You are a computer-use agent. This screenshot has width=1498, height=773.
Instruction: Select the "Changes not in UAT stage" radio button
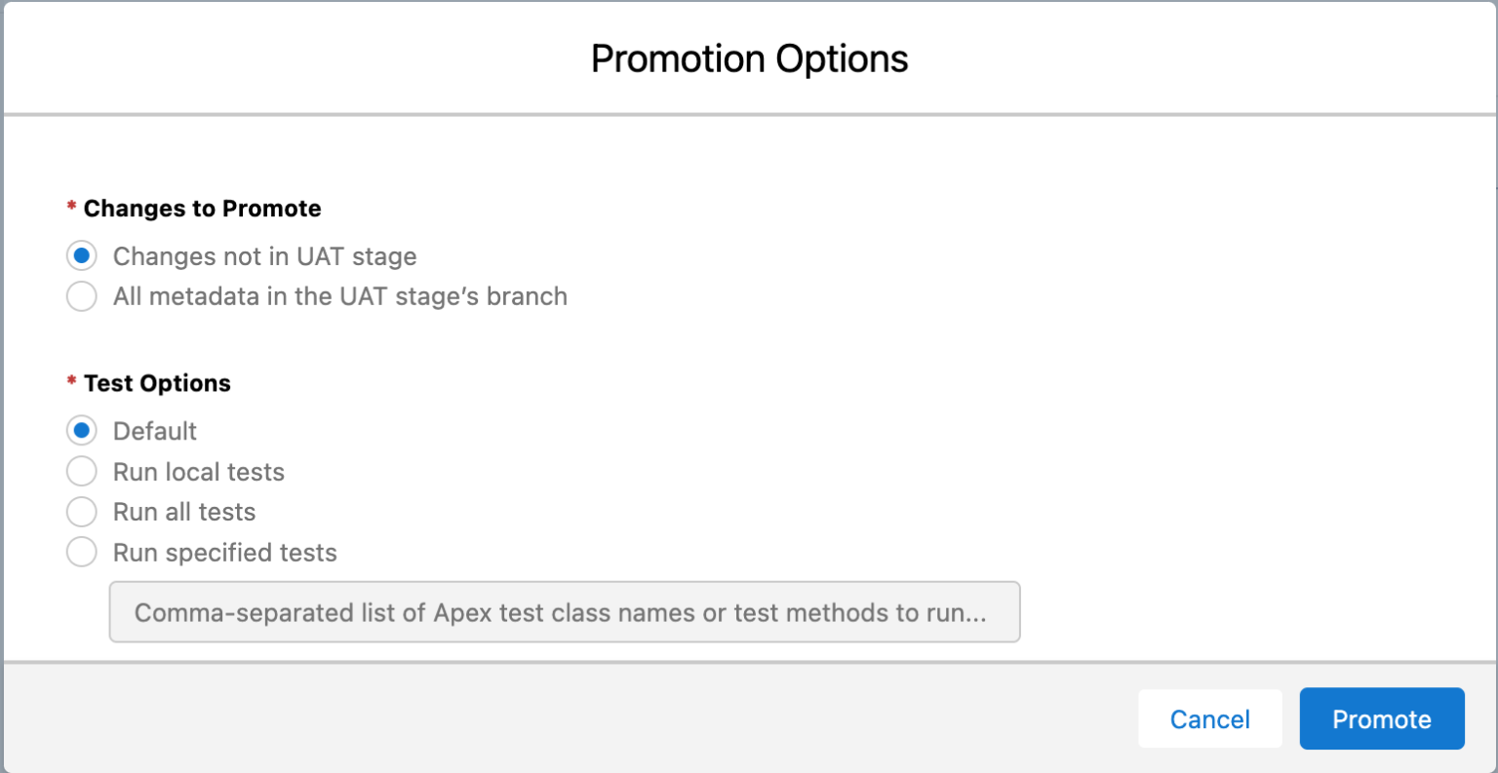click(x=82, y=255)
